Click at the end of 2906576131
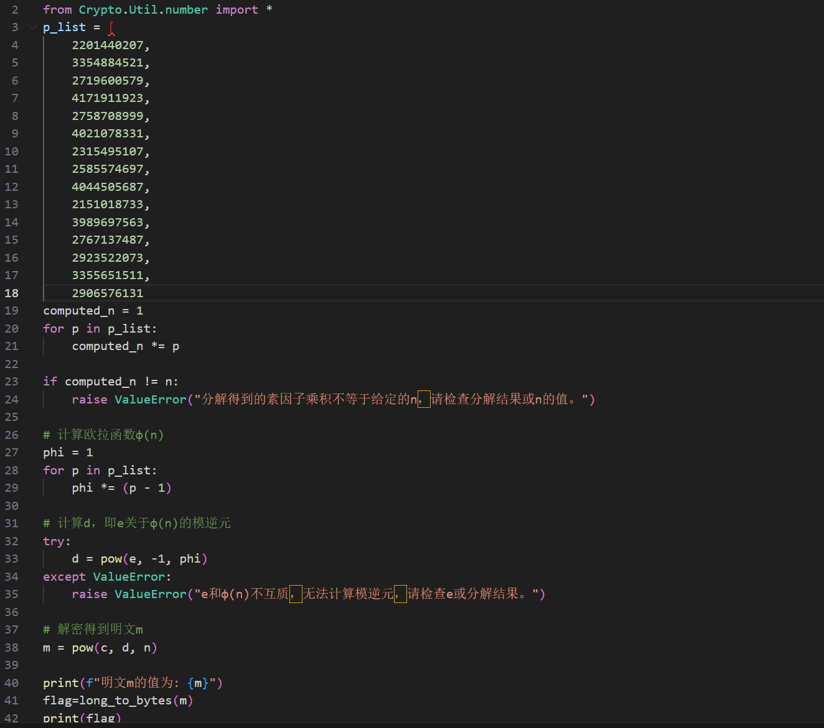The height and width of the screenshot is (728, 824). [x=143, y=293]
